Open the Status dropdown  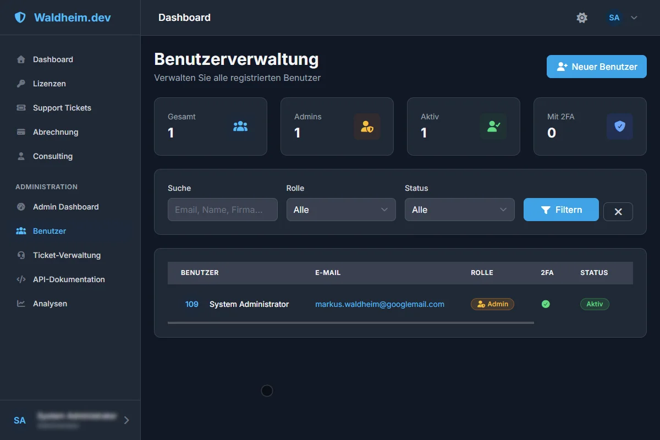[459, 210]
